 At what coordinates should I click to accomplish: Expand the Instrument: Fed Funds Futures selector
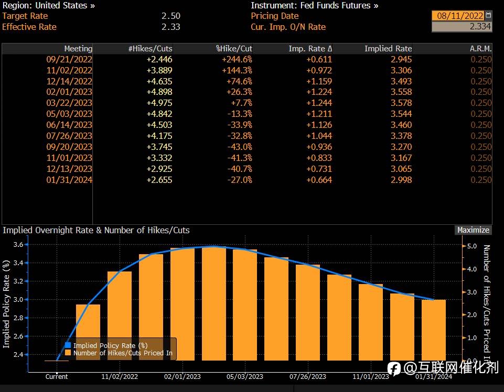(x=314, y=5)
